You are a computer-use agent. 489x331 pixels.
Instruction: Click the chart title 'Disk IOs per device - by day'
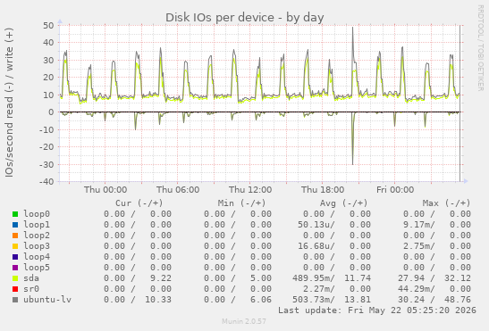click(245, 18)
